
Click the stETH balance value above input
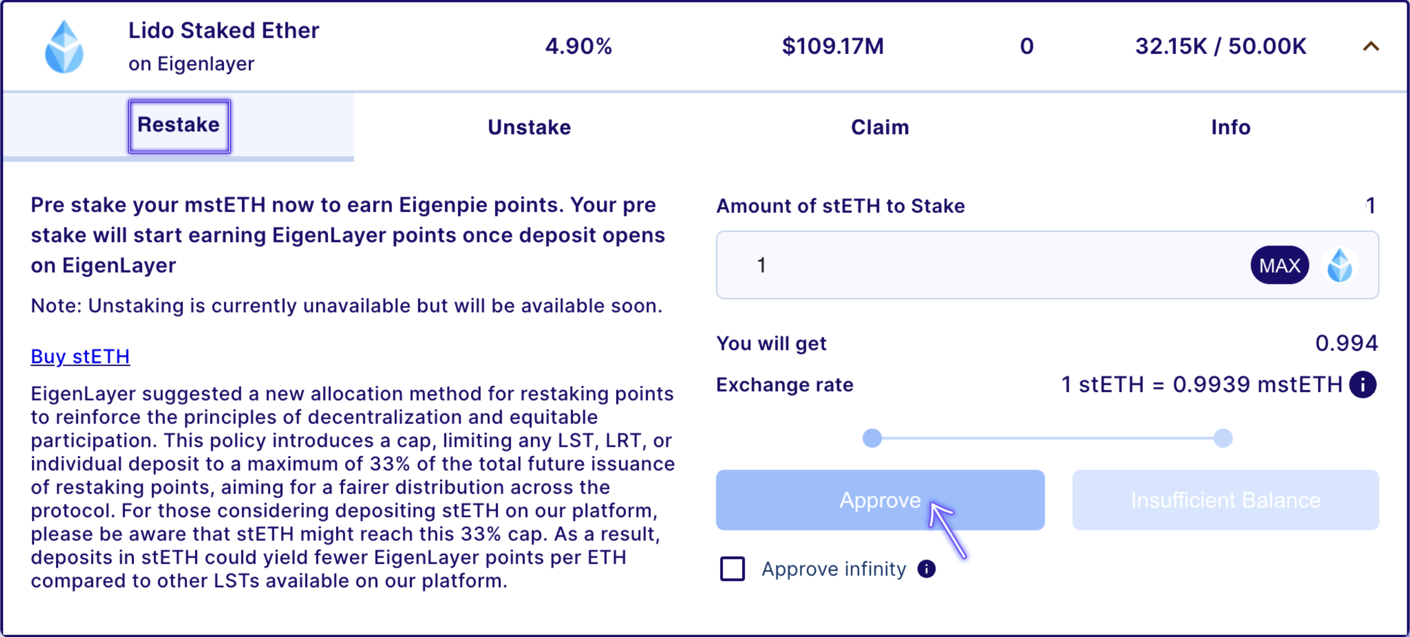pos(1369,206)
